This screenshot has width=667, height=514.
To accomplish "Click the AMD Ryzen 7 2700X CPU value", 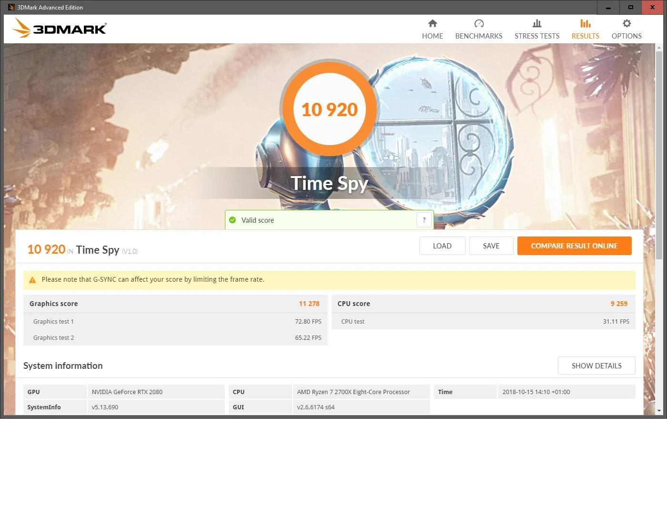I will [x=354, y=392].
